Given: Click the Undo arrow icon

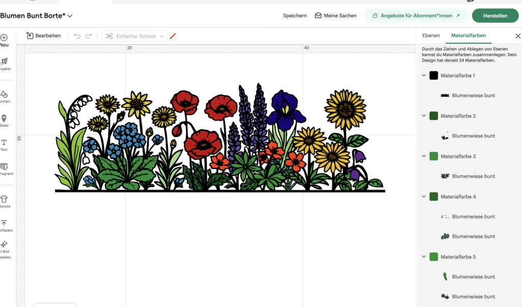Looking at the screenshot, I should [76, 36].
